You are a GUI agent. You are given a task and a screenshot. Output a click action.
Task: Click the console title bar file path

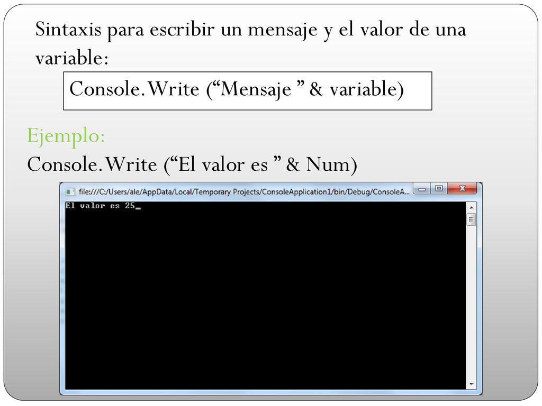tap(244, 191)
